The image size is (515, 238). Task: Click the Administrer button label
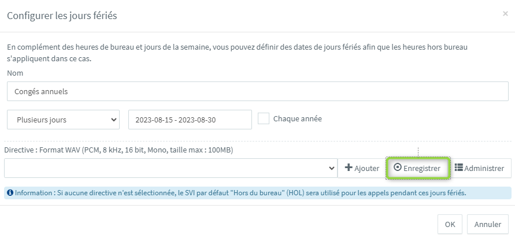tap(484, 168)
